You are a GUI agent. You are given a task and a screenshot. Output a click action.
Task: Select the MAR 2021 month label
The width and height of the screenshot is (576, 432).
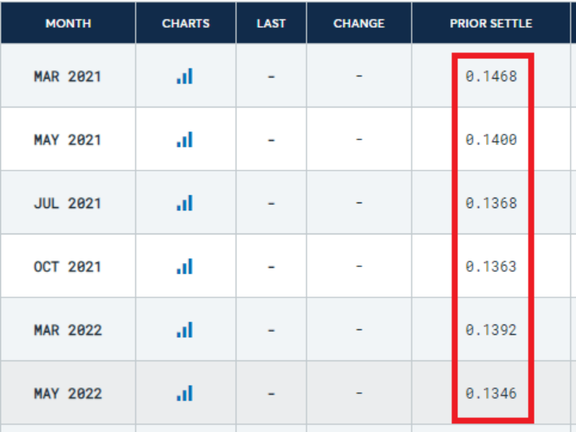pos(68,77)
